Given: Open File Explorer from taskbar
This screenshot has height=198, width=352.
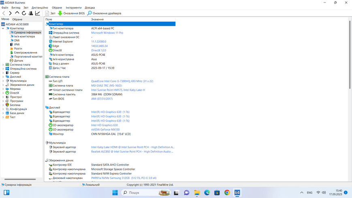Looking at the screenshot, I should pyautogui.click(x=197, y=193).
